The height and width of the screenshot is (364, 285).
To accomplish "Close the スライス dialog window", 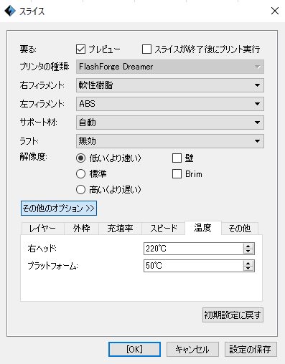I will 275,11.
